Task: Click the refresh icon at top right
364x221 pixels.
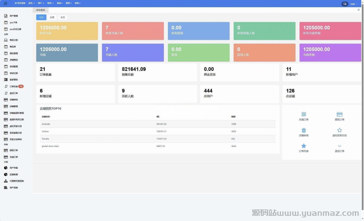Action: pyautogui.click(x=359, y=10)
